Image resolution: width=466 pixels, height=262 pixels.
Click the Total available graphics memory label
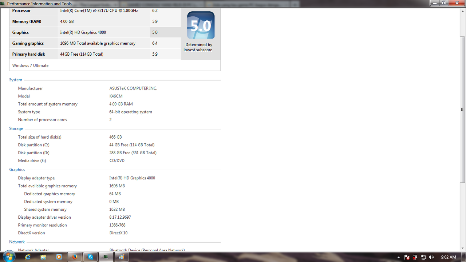click(47, 186)
